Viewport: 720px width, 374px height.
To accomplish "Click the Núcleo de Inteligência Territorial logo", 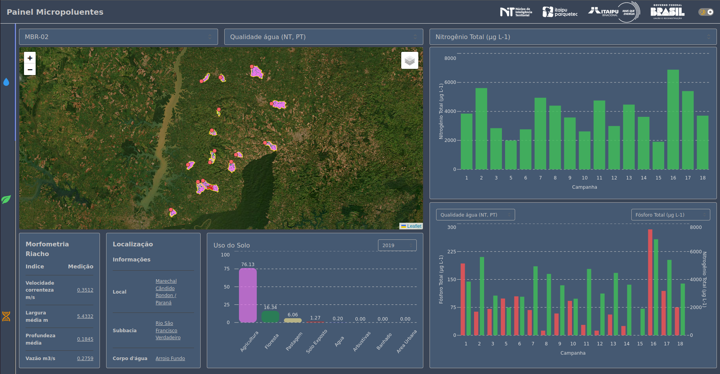I will [x=516, y=12].
